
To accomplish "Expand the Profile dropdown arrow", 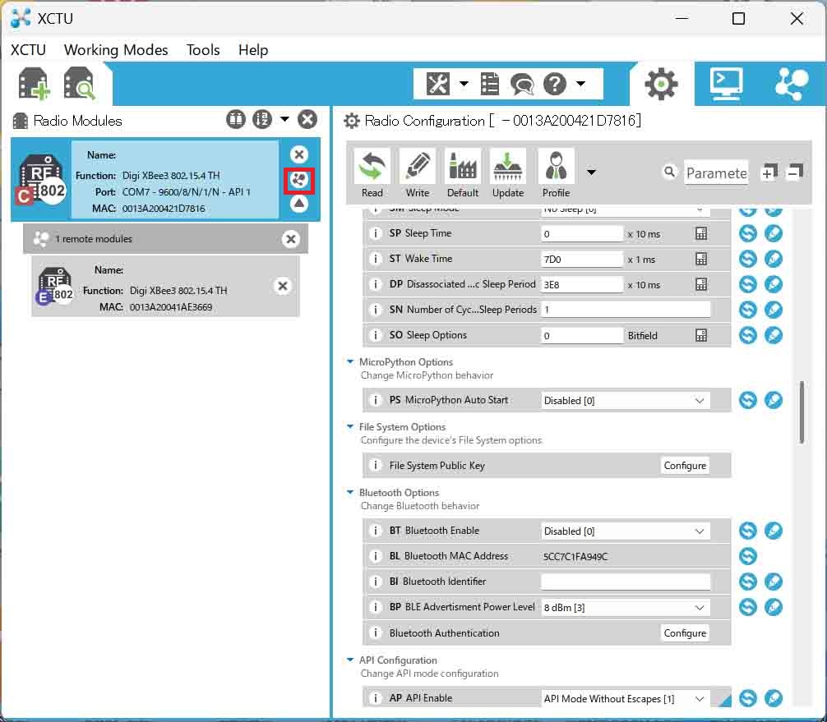I will pos(591,172).
